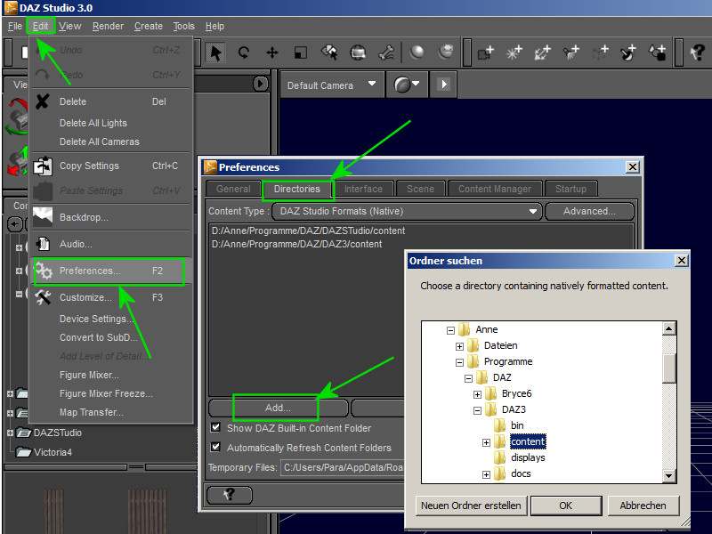The height and width of the screenshot is (534, 712).
Task: Select the Translate four-arrow tool
Action: [272, 53]
